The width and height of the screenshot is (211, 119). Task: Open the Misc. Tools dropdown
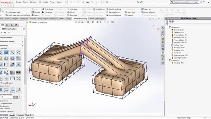[140, 12]
